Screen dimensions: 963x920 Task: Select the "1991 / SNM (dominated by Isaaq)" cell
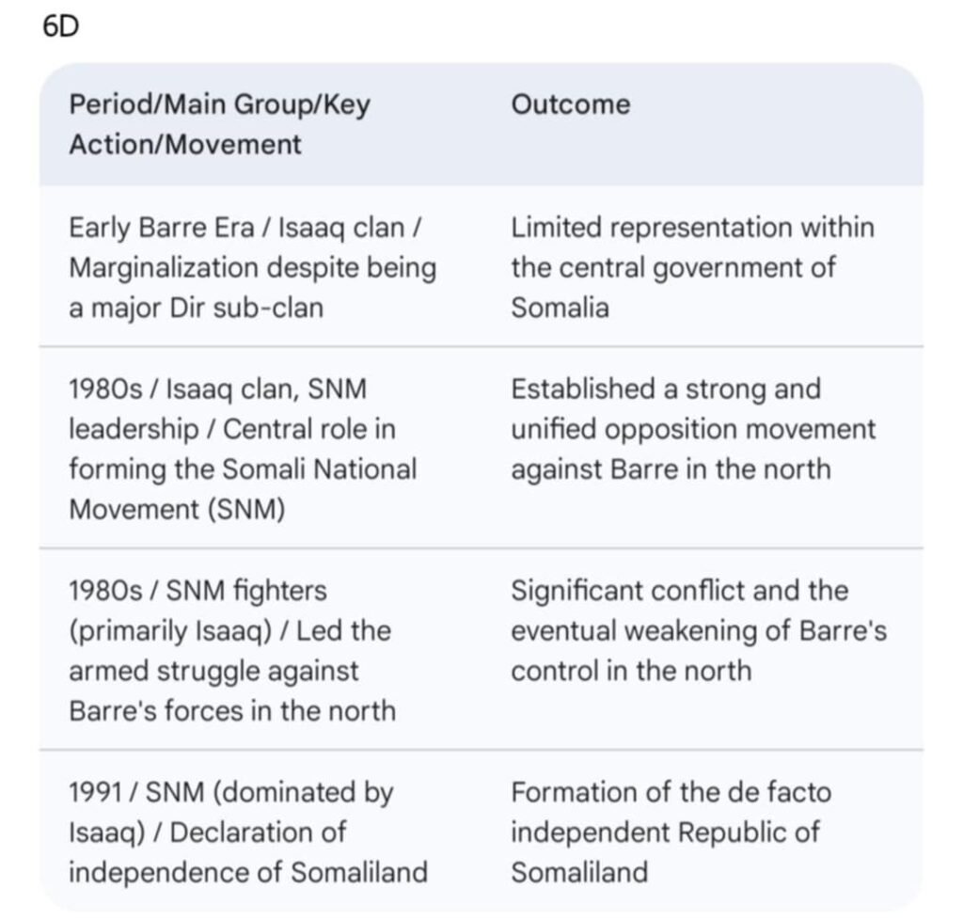coord(248,832)
